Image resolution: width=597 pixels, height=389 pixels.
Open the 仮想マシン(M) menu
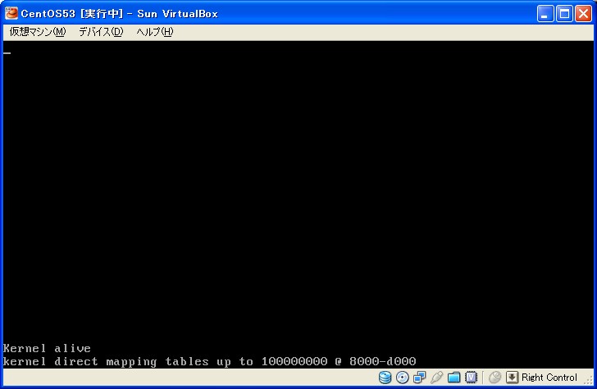coord(38,32)
